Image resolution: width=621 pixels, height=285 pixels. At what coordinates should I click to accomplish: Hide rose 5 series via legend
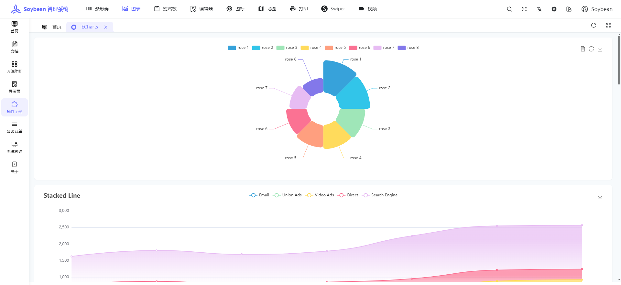(335, 48)
